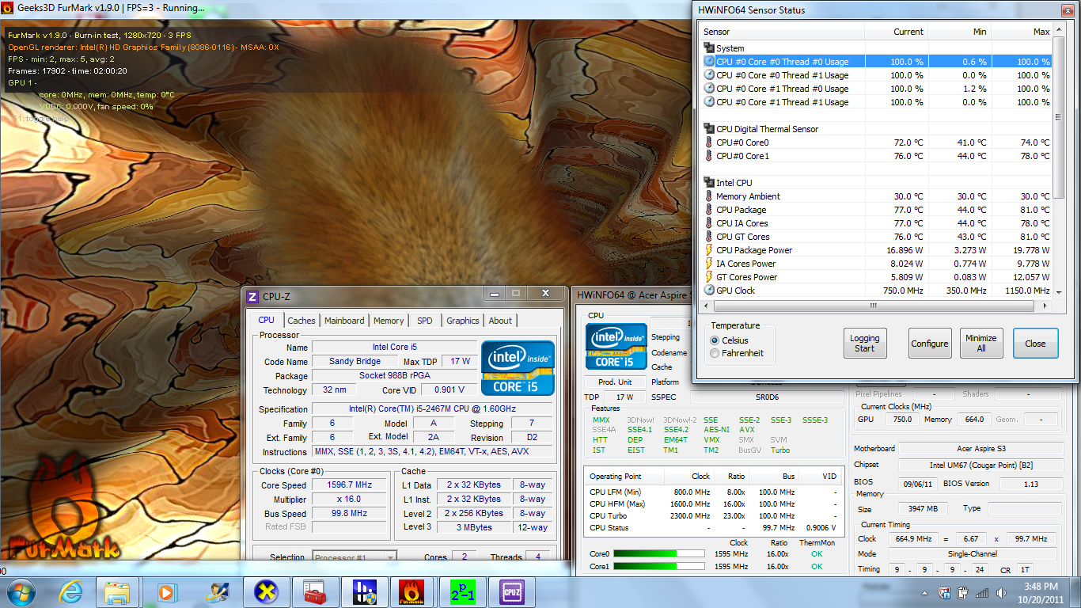Click the red toolbox taskbar icon
This screenshot has height=608, width=1081.
(314, 592)
